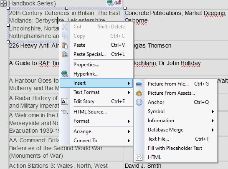The image size is (228, 169).
Task: Click the table move handle icon
Action: 3,3
